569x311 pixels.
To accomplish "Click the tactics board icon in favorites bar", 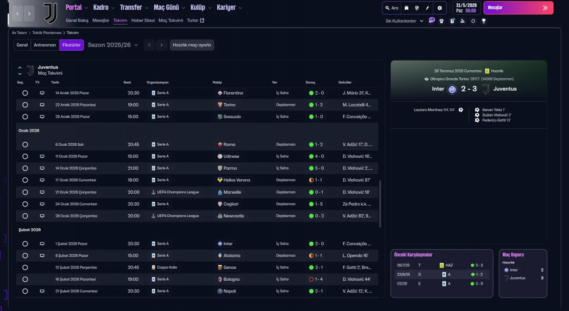I will point(452,21).
